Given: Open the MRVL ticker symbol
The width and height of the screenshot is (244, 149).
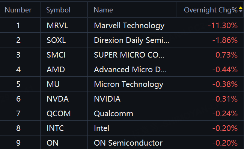Looking at the screenshot, I should click(57, 26).
